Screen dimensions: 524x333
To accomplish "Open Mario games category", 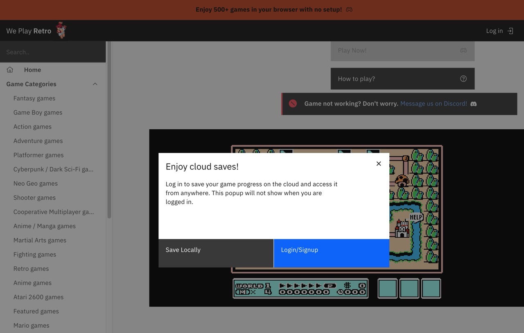I will (x=31, y=326).
